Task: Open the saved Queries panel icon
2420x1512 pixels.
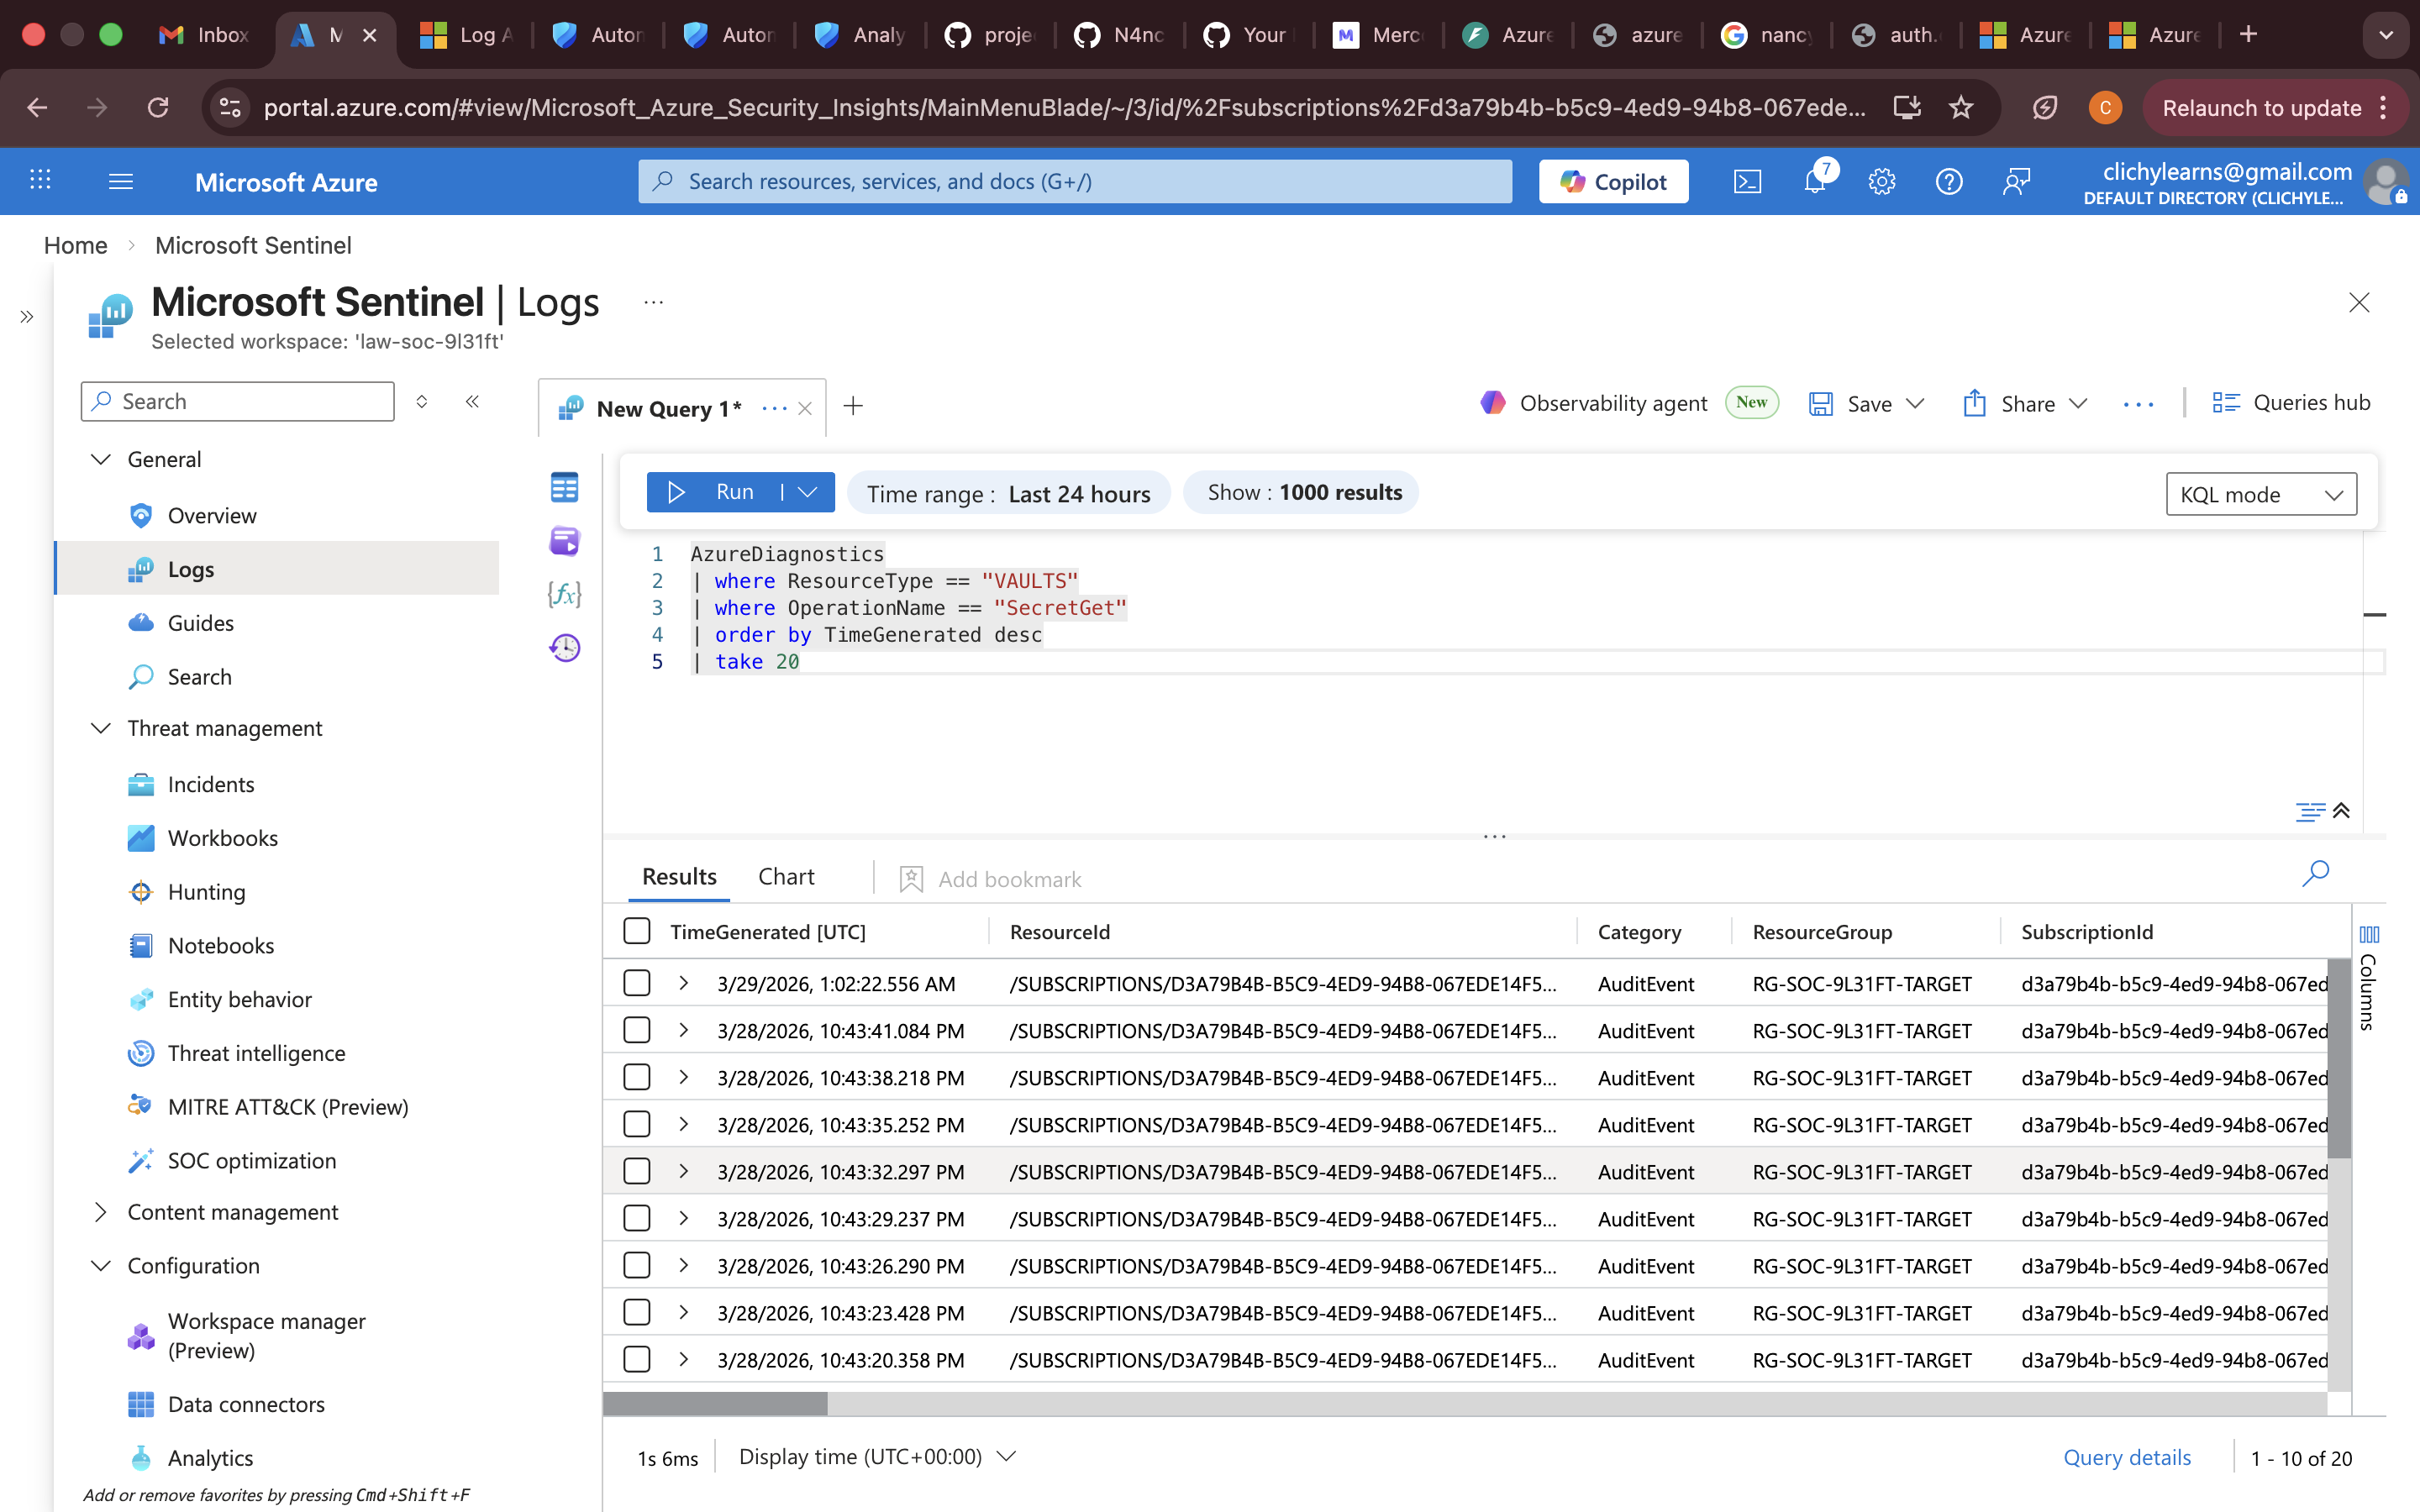Action: tap(564, 541)
